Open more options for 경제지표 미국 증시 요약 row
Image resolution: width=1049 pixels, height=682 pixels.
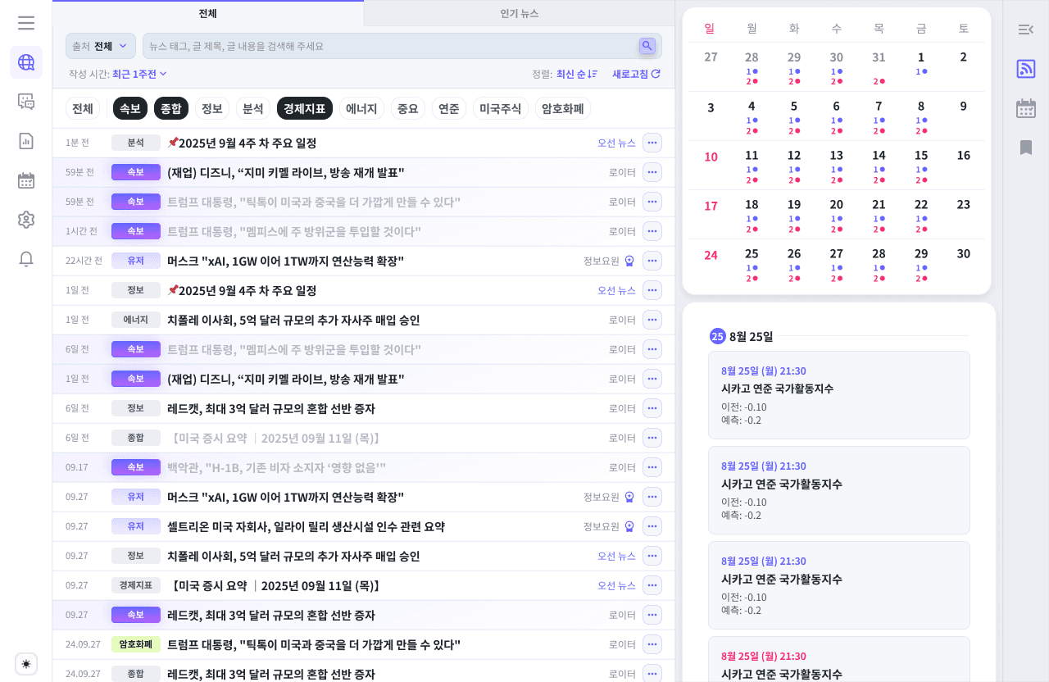(x=652, y=585)
